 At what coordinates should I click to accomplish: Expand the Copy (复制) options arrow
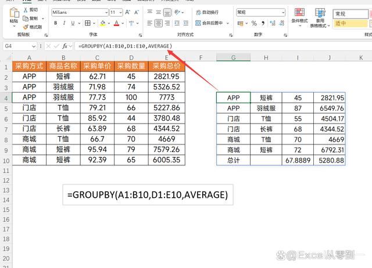click(43, 18)
